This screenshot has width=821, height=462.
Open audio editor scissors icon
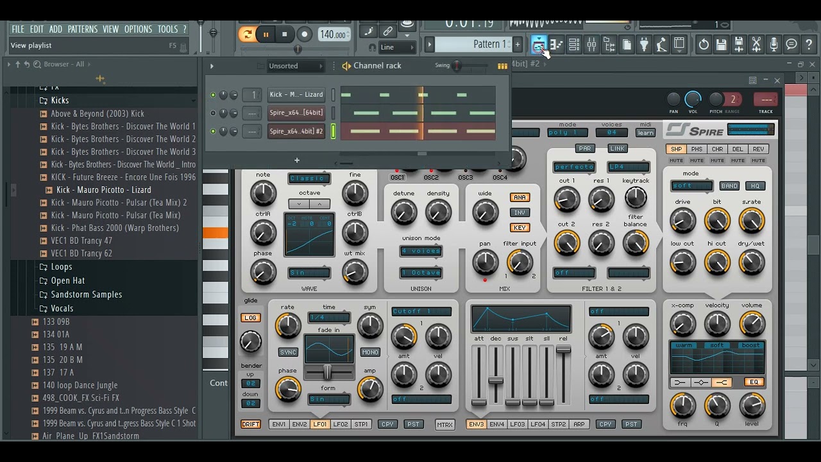(756, 44)
